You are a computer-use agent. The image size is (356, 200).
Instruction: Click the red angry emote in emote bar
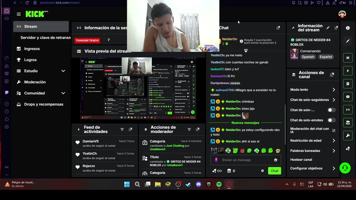click(242, 151)
